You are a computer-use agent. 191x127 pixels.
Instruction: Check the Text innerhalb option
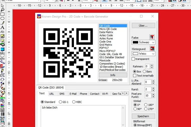pos(135,75)
